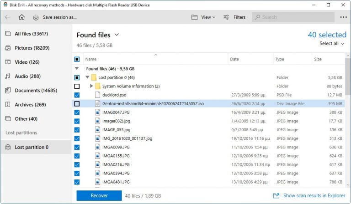
Task: Collapse the Lost partition 0 folder tree
Action: pyautogui.click(x=87, y=77)
